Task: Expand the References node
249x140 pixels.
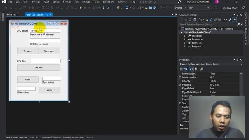Action: (x=184, y=39)
